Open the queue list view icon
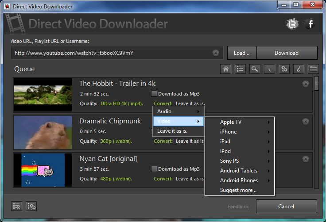Screen dimensions: 326x222 [x=240, y=69]
